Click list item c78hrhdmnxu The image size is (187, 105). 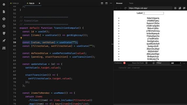point(153,31)
